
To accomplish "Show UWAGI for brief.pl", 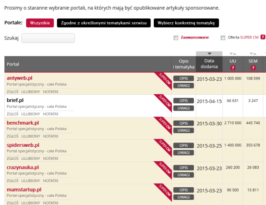I will 184,108.
